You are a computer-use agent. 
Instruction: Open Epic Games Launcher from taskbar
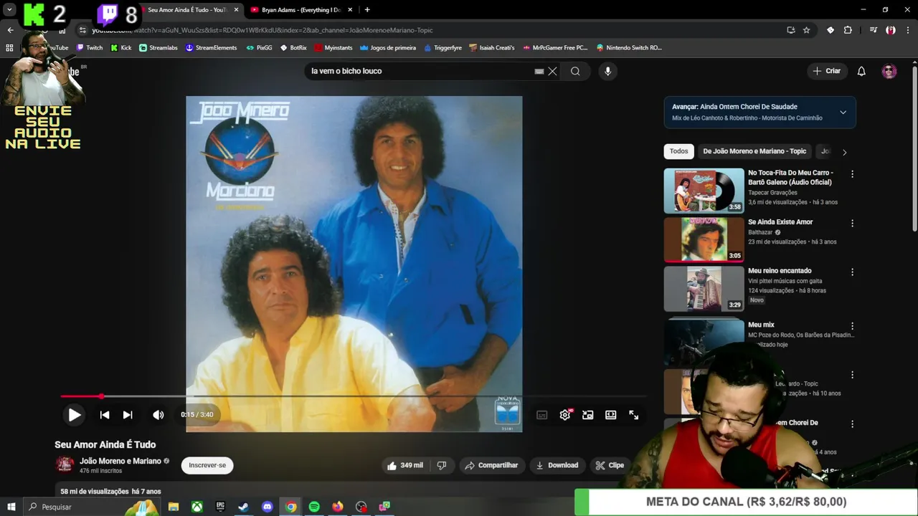click(220, 507)
